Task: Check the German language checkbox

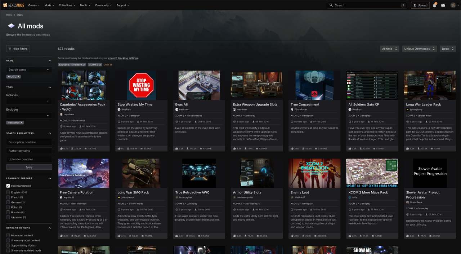Action: tap(8, 202)
